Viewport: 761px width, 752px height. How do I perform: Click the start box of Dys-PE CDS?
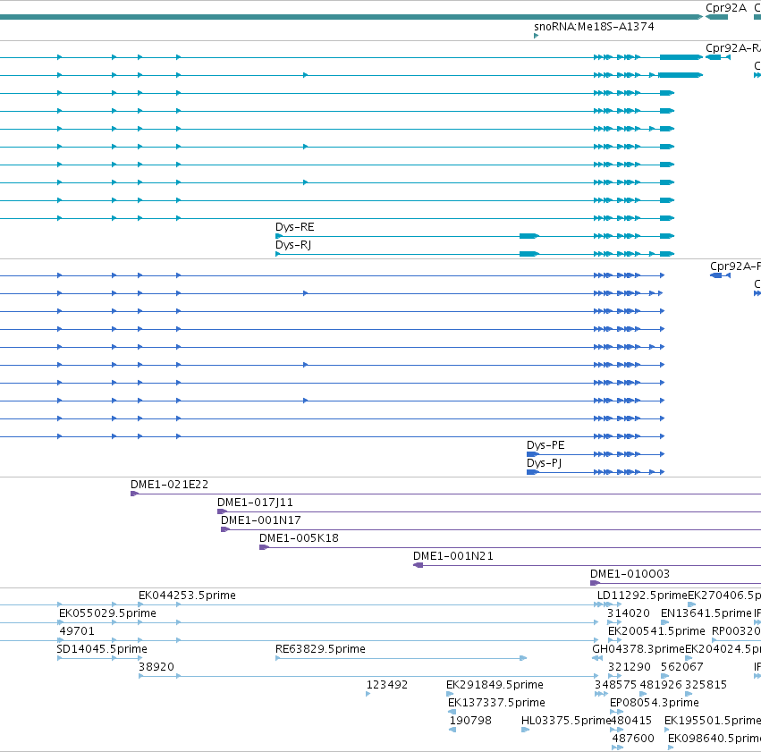(532, 454)
